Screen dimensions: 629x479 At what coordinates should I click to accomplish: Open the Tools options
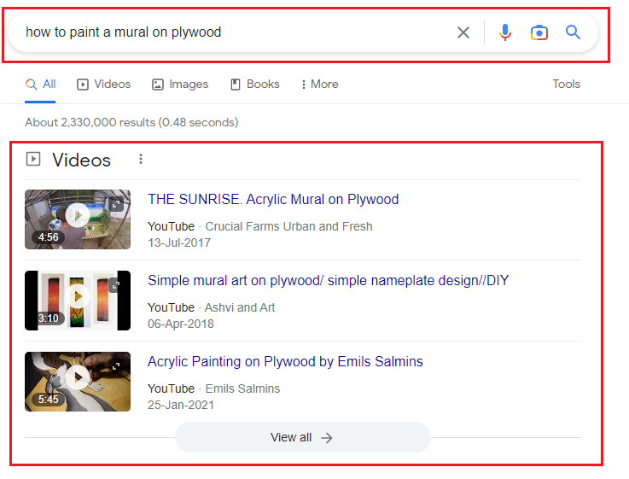pyautogui.click(x=567, y=84)
